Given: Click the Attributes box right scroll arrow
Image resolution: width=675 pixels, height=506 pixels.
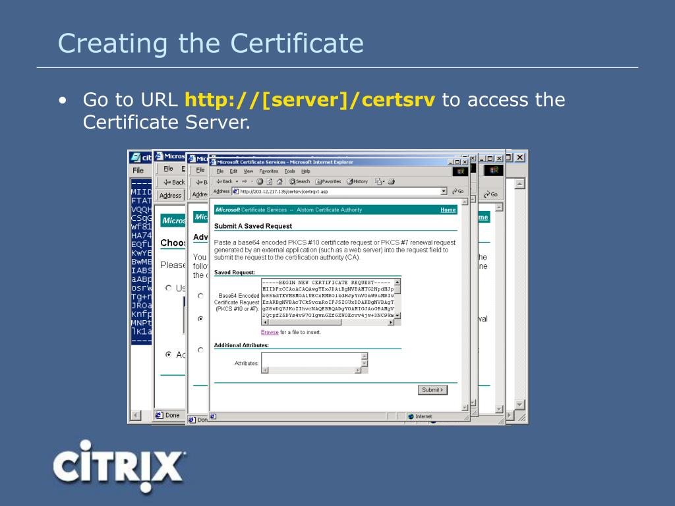Looking at the screenshot, I should 358,370.
